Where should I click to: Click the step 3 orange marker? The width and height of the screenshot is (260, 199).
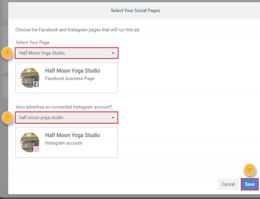(7, 118)
